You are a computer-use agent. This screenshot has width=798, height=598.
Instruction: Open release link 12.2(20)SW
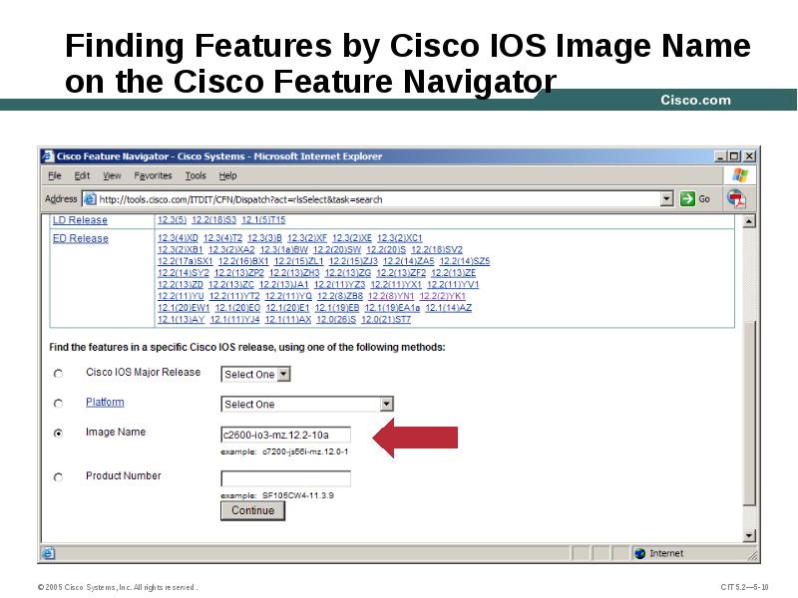click(337, 250)
